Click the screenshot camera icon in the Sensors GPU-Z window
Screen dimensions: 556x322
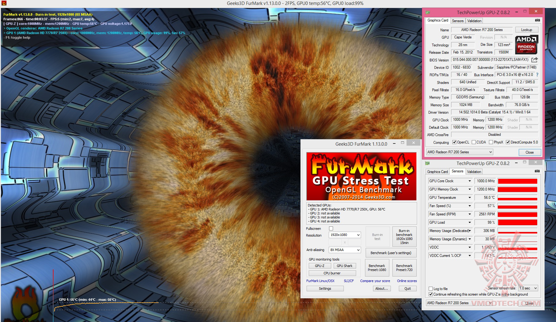537,171
